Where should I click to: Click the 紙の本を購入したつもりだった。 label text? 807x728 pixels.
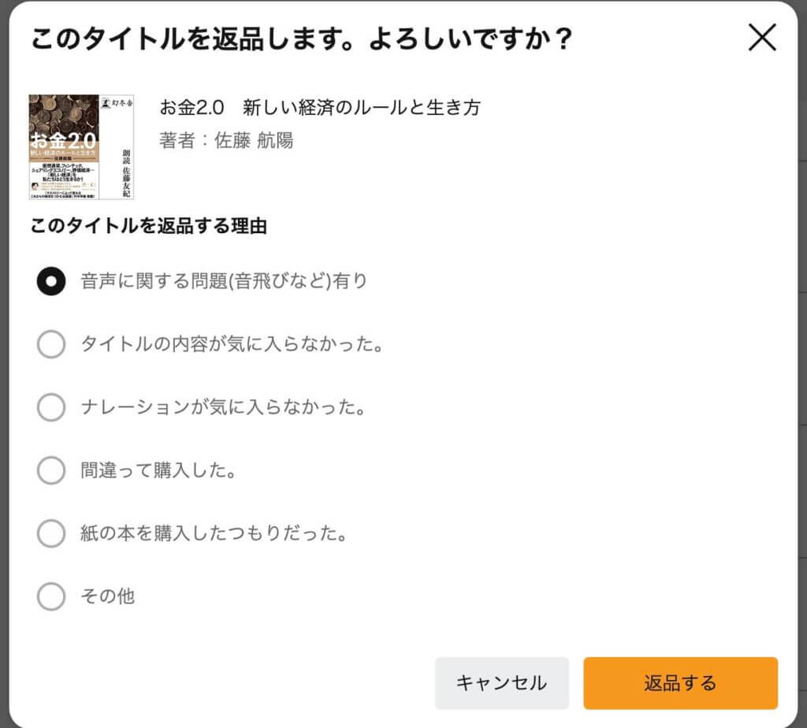click(x=214, y=533)
